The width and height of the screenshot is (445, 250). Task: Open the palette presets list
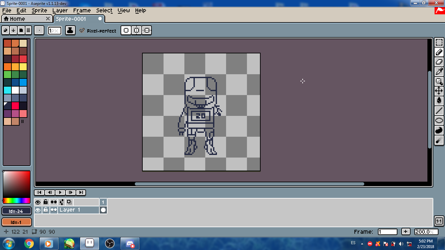(21, 30)
